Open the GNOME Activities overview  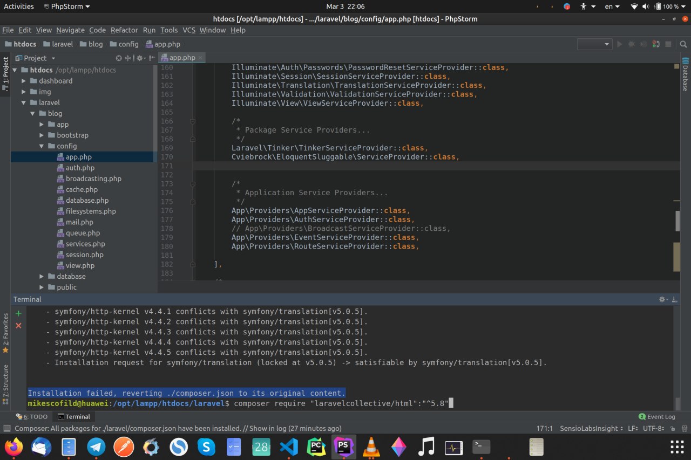(x=19, y=6)
